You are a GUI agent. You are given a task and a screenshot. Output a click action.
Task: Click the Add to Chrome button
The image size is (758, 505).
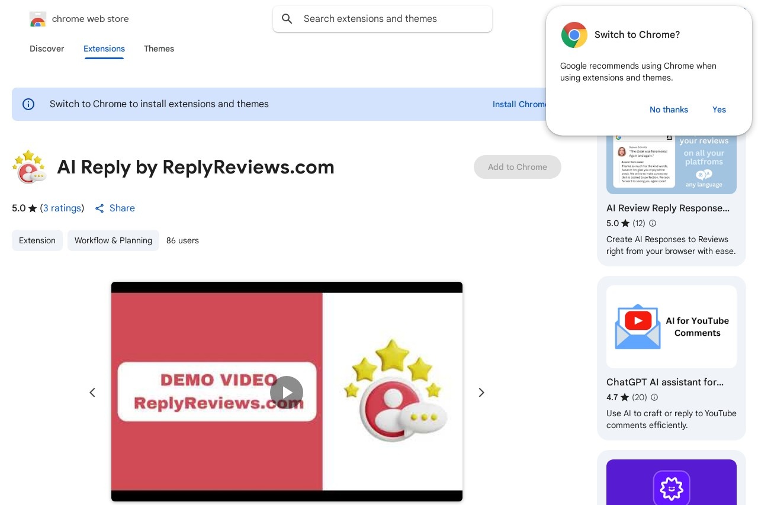coord(518,167)
